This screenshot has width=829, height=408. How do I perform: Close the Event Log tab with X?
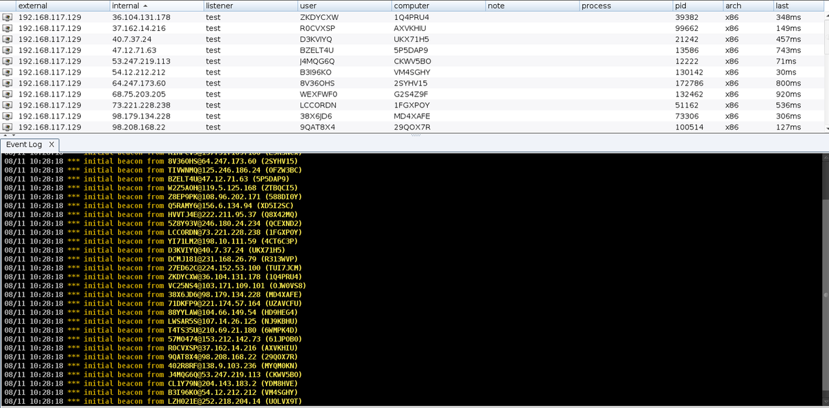coord(52,145)
